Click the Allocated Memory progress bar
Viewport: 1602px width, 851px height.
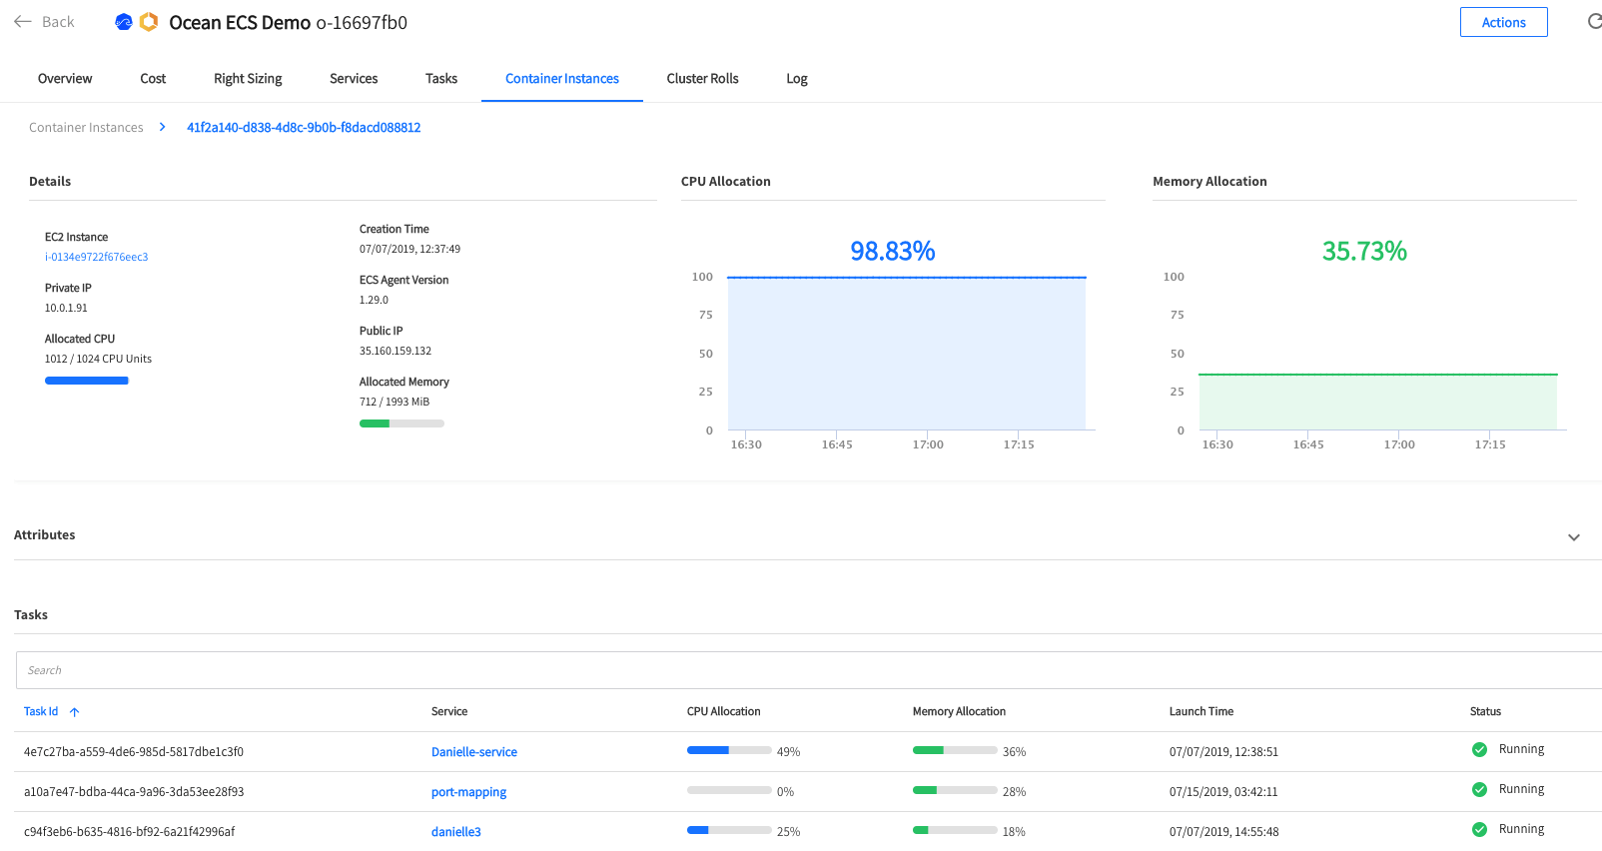click(x=401, y=424)
